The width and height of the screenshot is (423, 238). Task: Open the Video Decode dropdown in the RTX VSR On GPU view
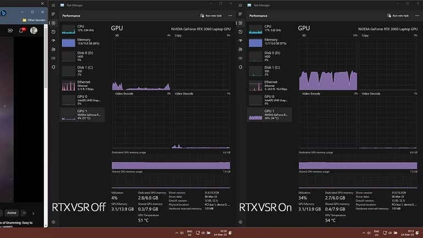(x=371, y=93)
